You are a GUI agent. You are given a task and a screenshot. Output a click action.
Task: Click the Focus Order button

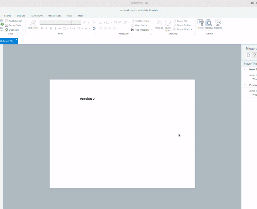coord(13,25)
